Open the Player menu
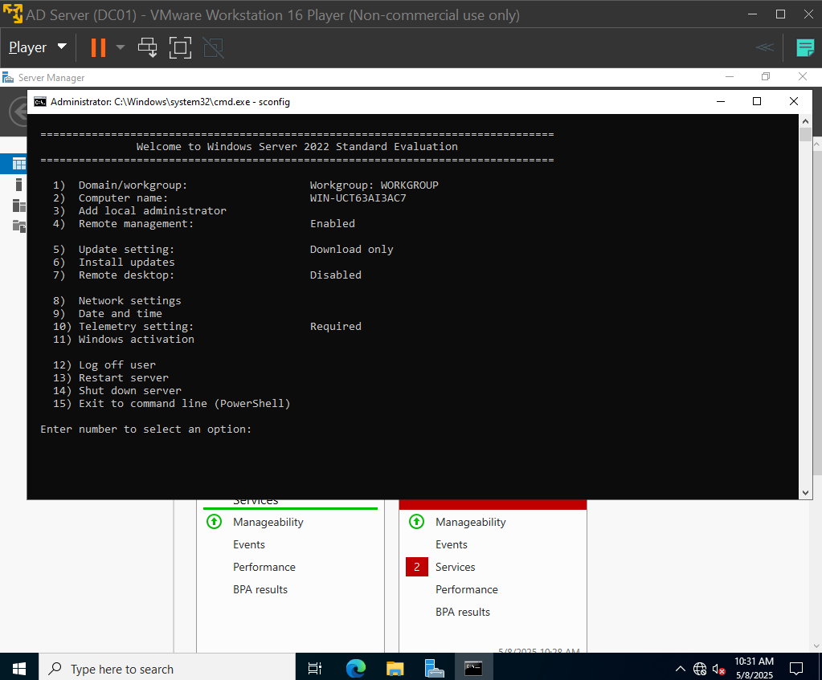Screen dimensions: 822x680 (38, 47)
